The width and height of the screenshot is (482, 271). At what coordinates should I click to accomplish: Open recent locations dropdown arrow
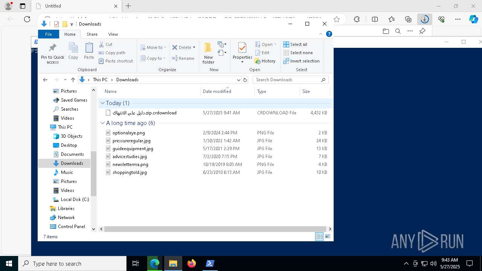click(65, 80)
